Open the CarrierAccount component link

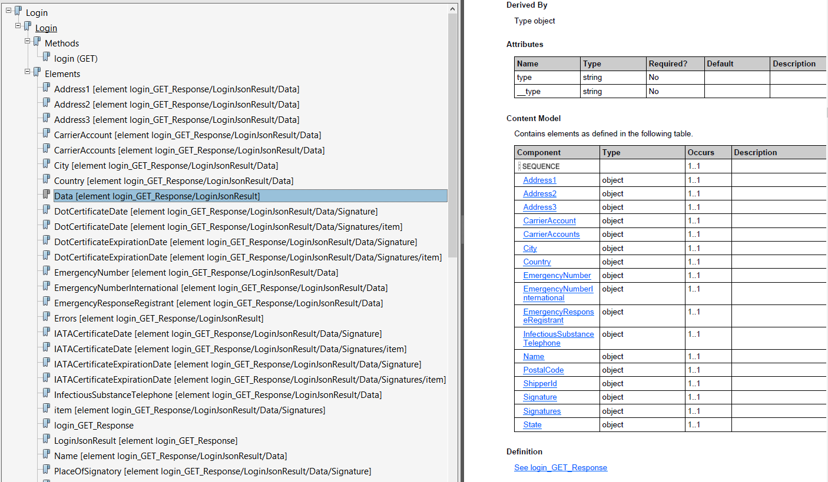tap(549, 220)
